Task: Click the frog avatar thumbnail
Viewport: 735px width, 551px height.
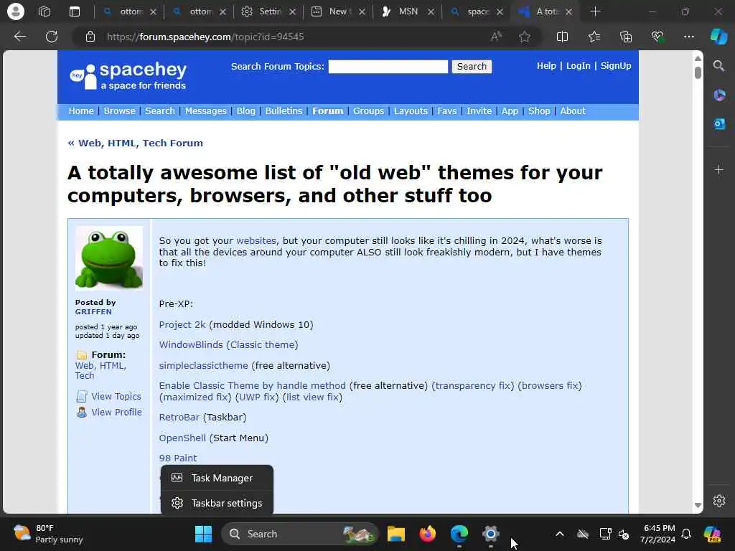Action: [109, 258]
